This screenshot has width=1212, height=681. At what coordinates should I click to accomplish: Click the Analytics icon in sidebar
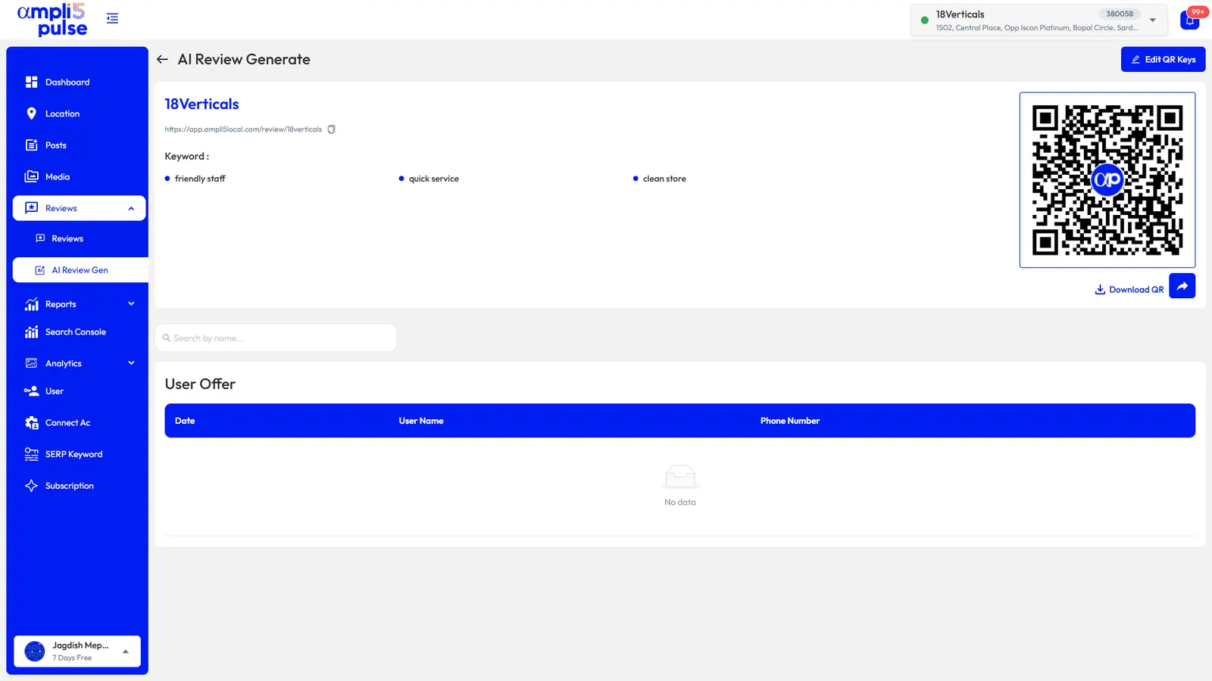pos(31,363)
